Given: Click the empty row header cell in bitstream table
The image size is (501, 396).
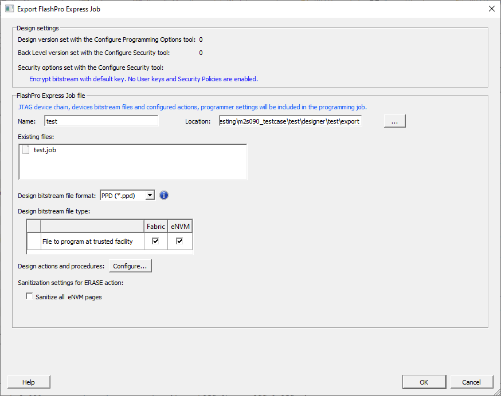Looking at the screenshot, I should click(x=34, y=241).
